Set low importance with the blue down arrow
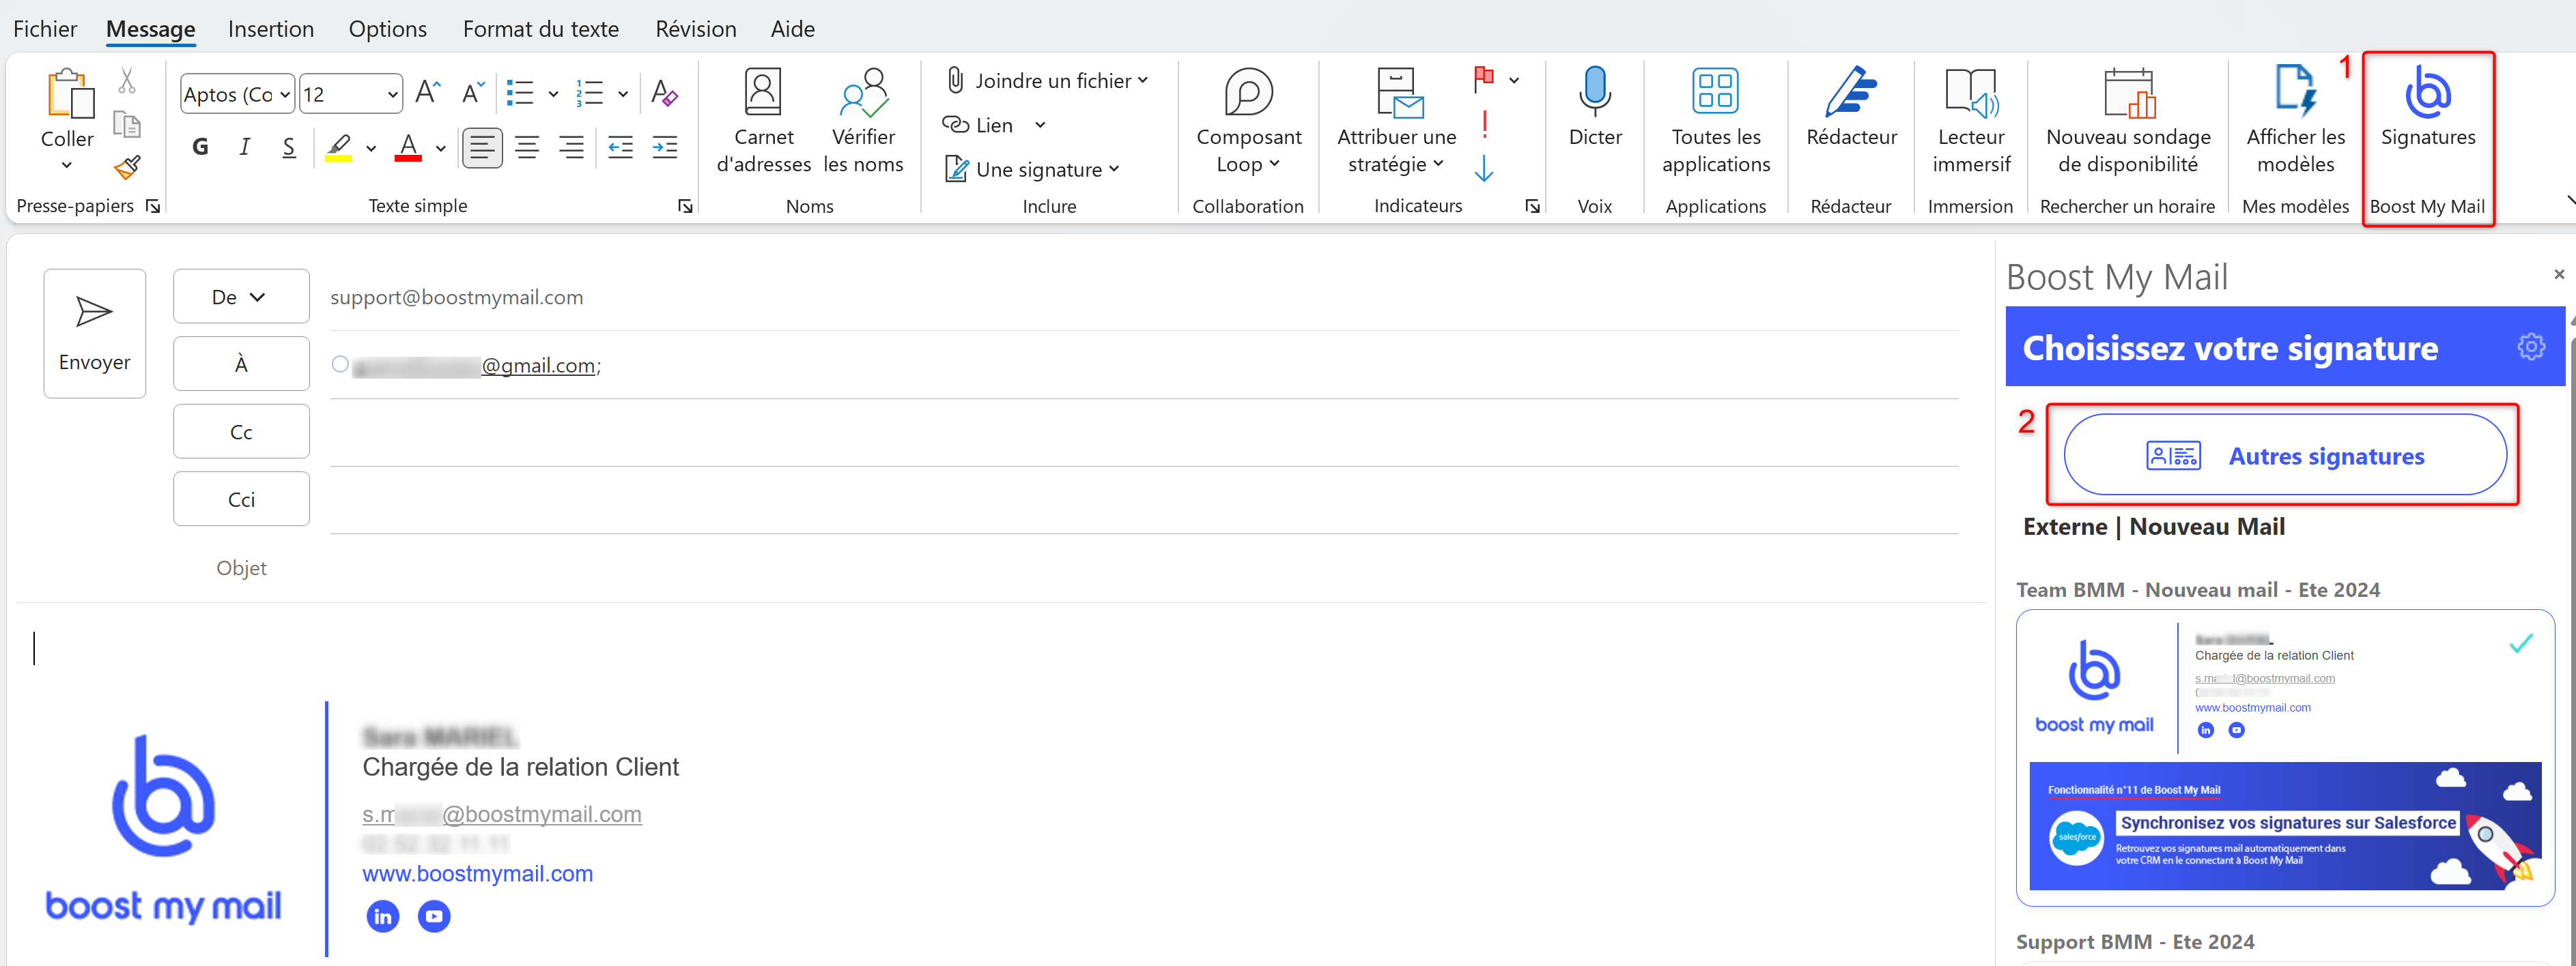2576x966 pixels. [1485, 169]
